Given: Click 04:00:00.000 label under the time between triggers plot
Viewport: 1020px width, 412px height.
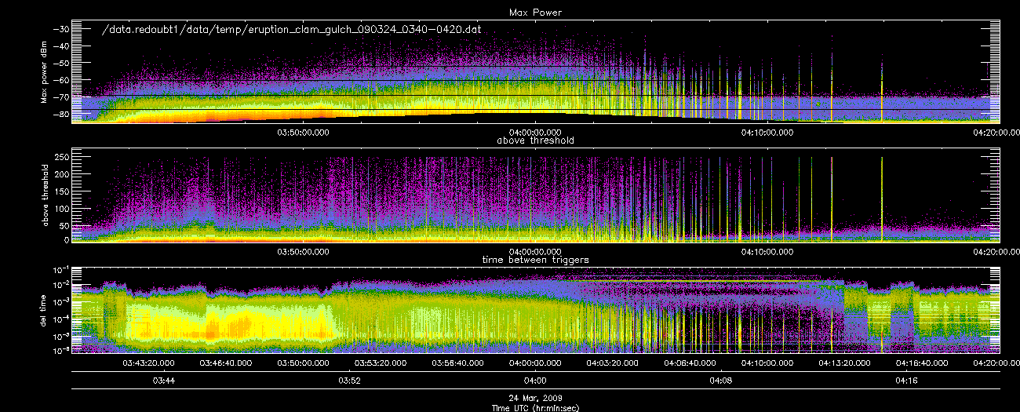Looking at the screenshot, I should point(537,363).
